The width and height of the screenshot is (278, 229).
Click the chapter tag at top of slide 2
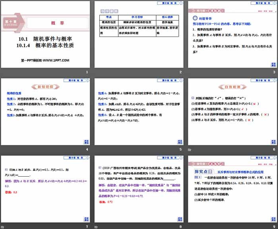170,3
